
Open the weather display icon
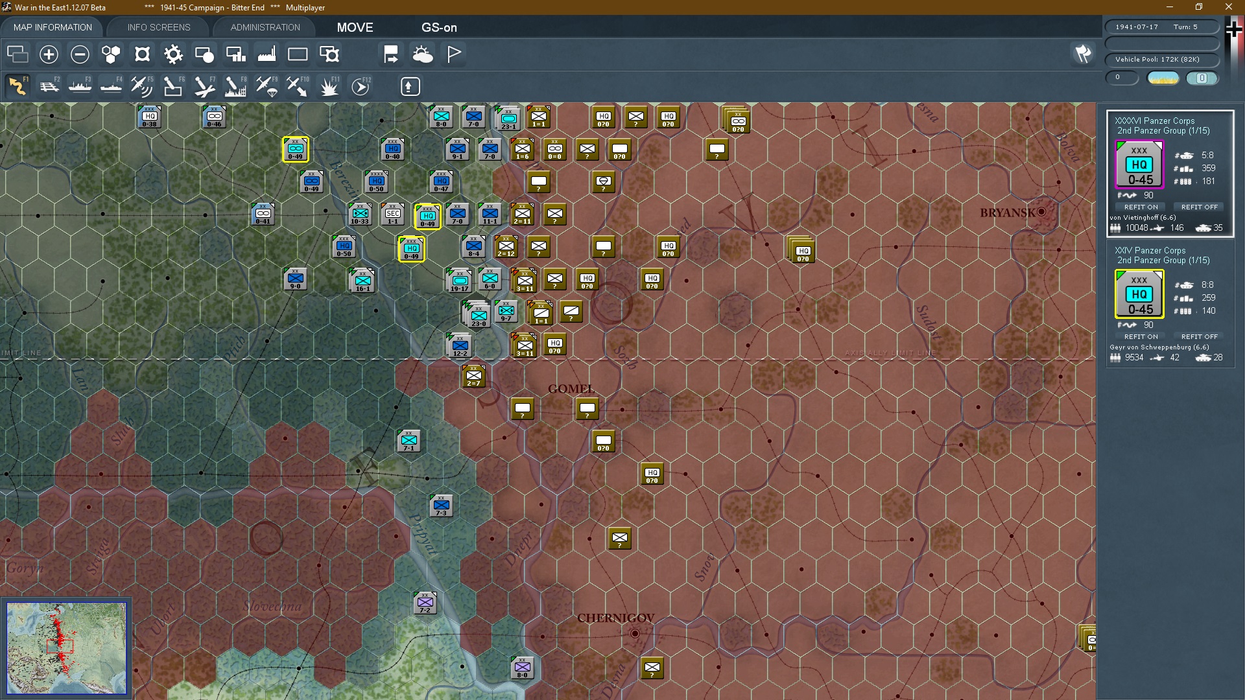click(423, 54)
